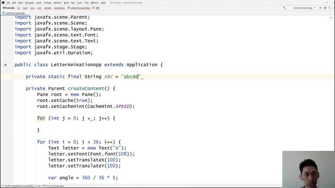Click the IntelliJ application logo icon
This screenshot has width=335, height=188.
(x=3, y=3)
